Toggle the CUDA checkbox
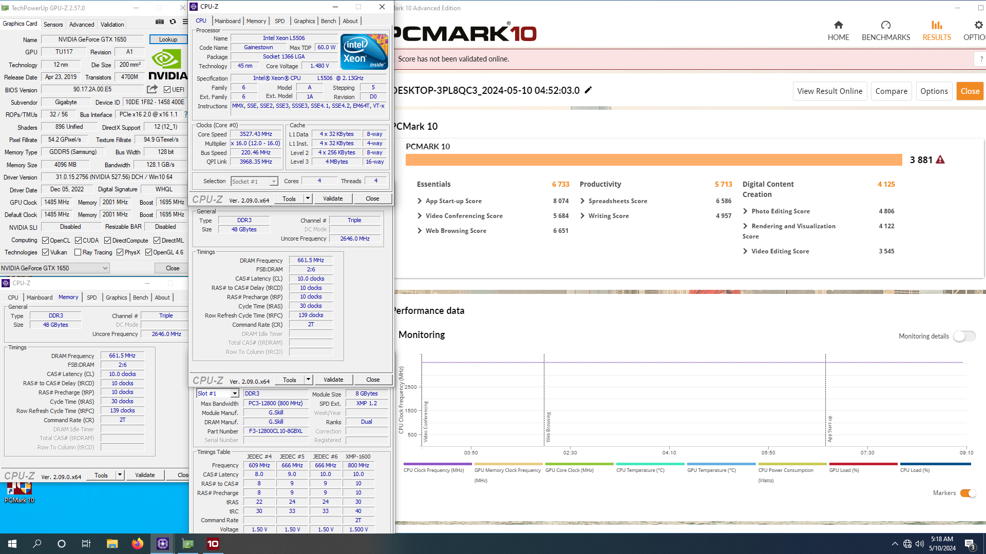 tap(78, 240)
